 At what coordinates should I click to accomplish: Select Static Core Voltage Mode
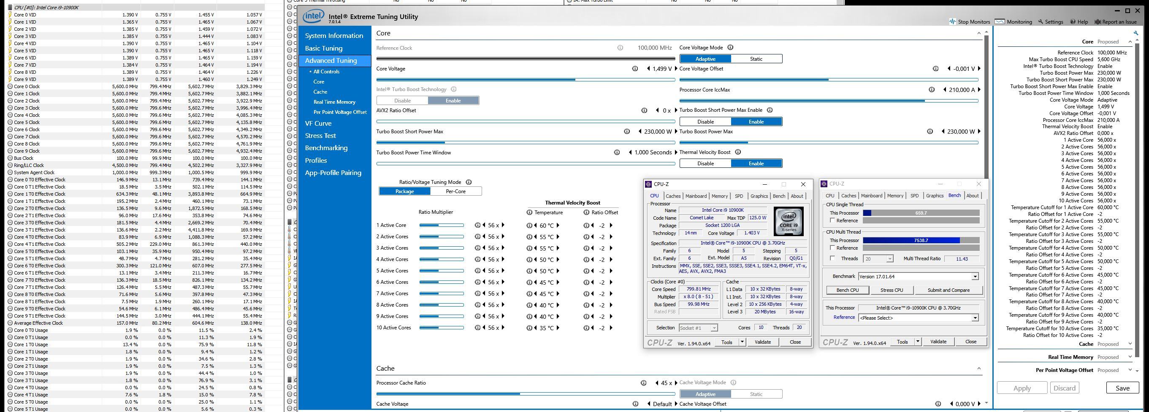[x=756, y=59]
